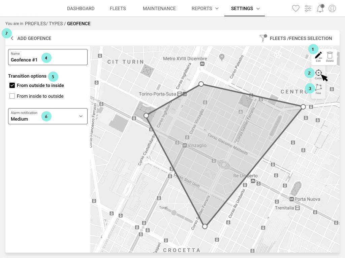Image resolution: width=345 pixels, height=258 pixels.
Task: Click TYPES in the breadcrumb
Action: tap(56, 24)
